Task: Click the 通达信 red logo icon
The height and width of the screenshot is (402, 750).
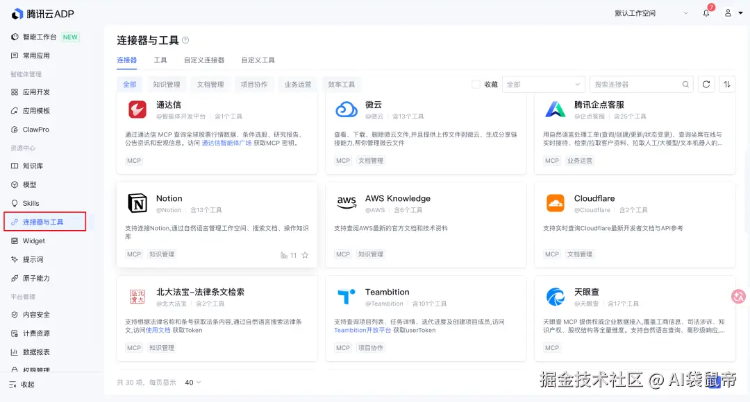Action: pyautogui.click(x=137, y=110)
